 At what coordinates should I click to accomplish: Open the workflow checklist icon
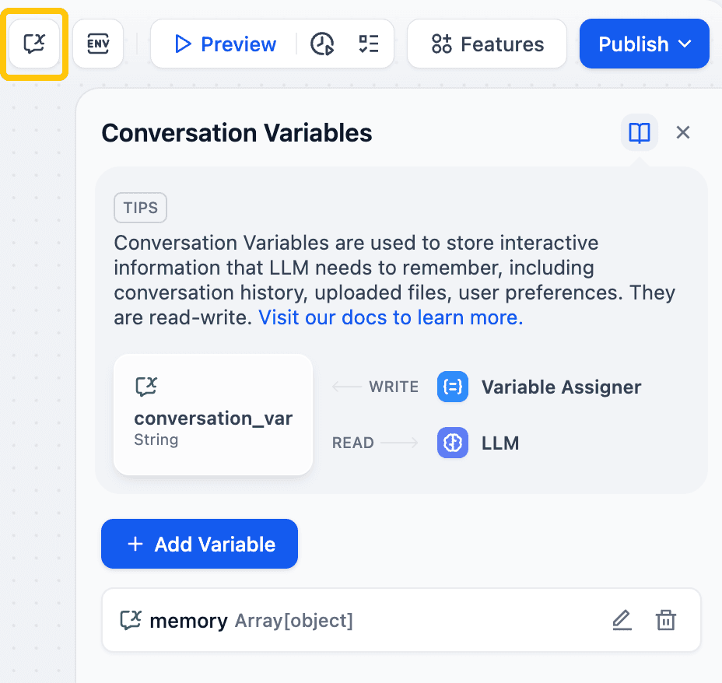(368, 44)
